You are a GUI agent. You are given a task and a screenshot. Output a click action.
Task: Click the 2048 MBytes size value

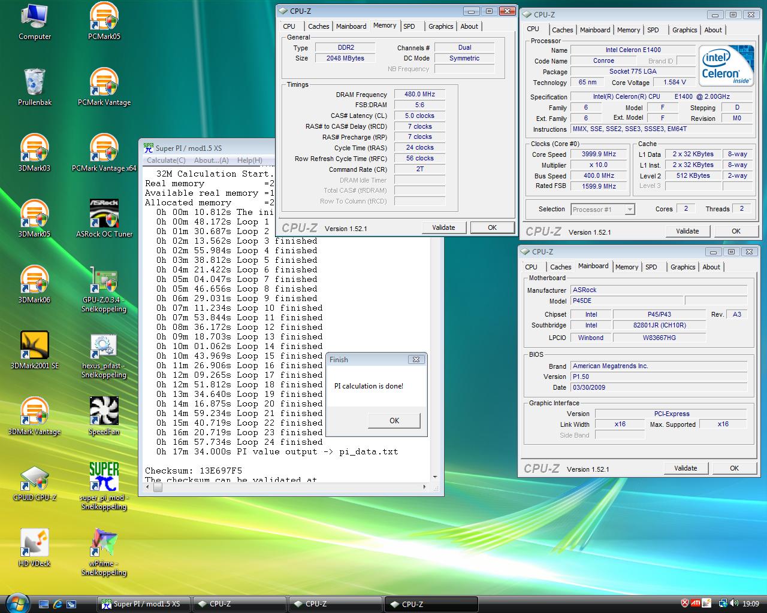coord(345,58)
